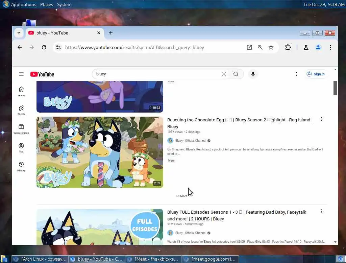
Task: Open the 1:10:33 Bluey video thumbnail
Action: (100, 97)
